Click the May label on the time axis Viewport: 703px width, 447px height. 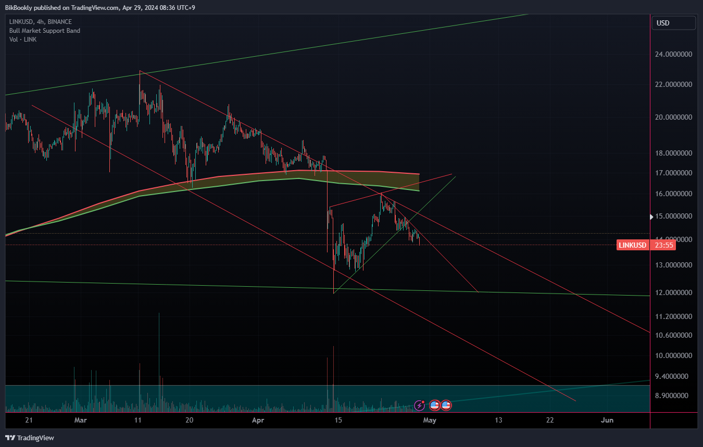[x=429, y=420]
